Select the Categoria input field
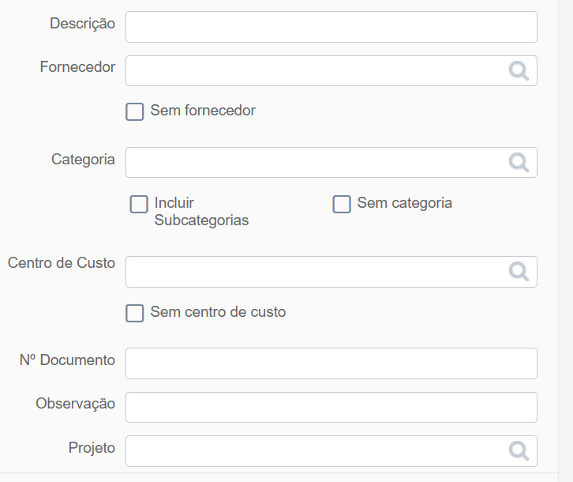Screen dimensions: 573x482 tap(331, 163)
